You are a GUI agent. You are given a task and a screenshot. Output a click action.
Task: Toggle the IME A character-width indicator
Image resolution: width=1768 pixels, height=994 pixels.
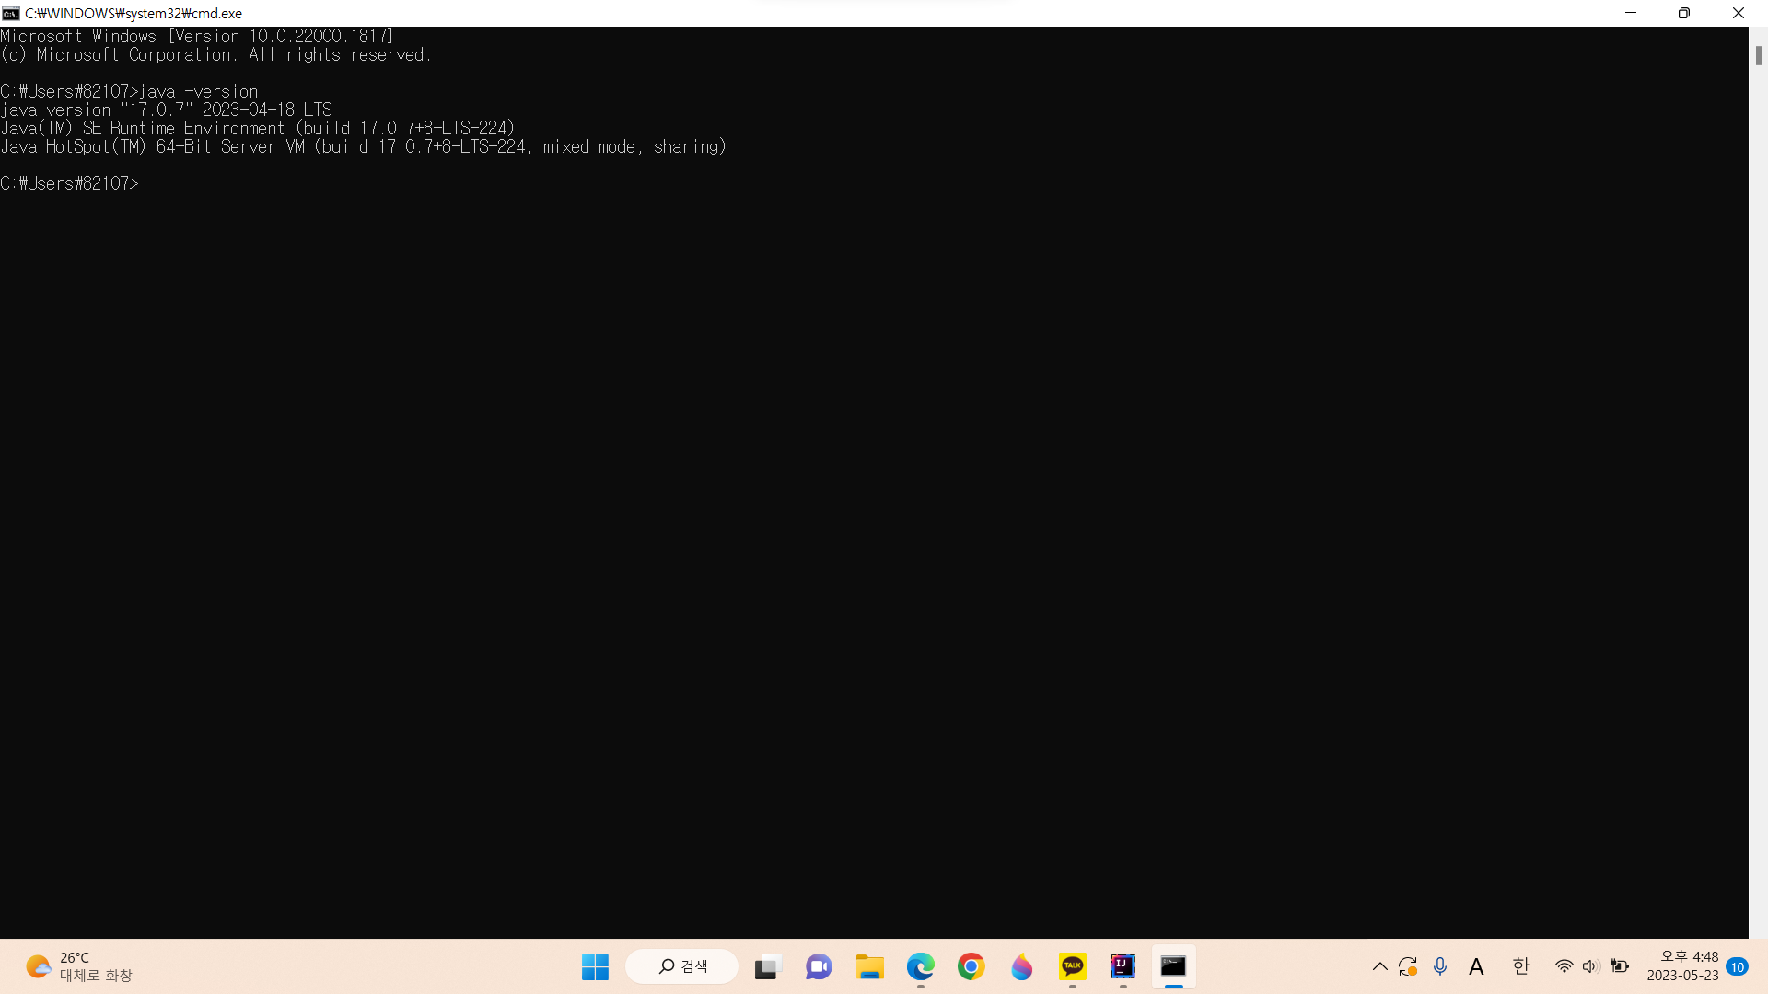click(1476, 966)
